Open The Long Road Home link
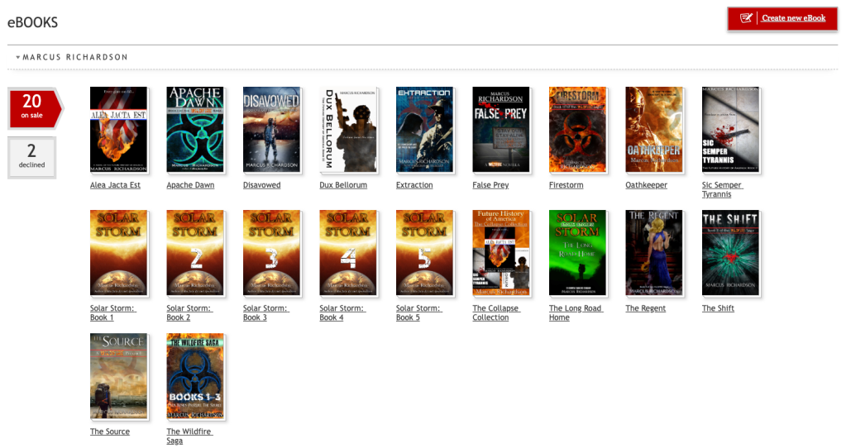Image resolution: width=846 pixels, height=448 pixels. (576, 312)
